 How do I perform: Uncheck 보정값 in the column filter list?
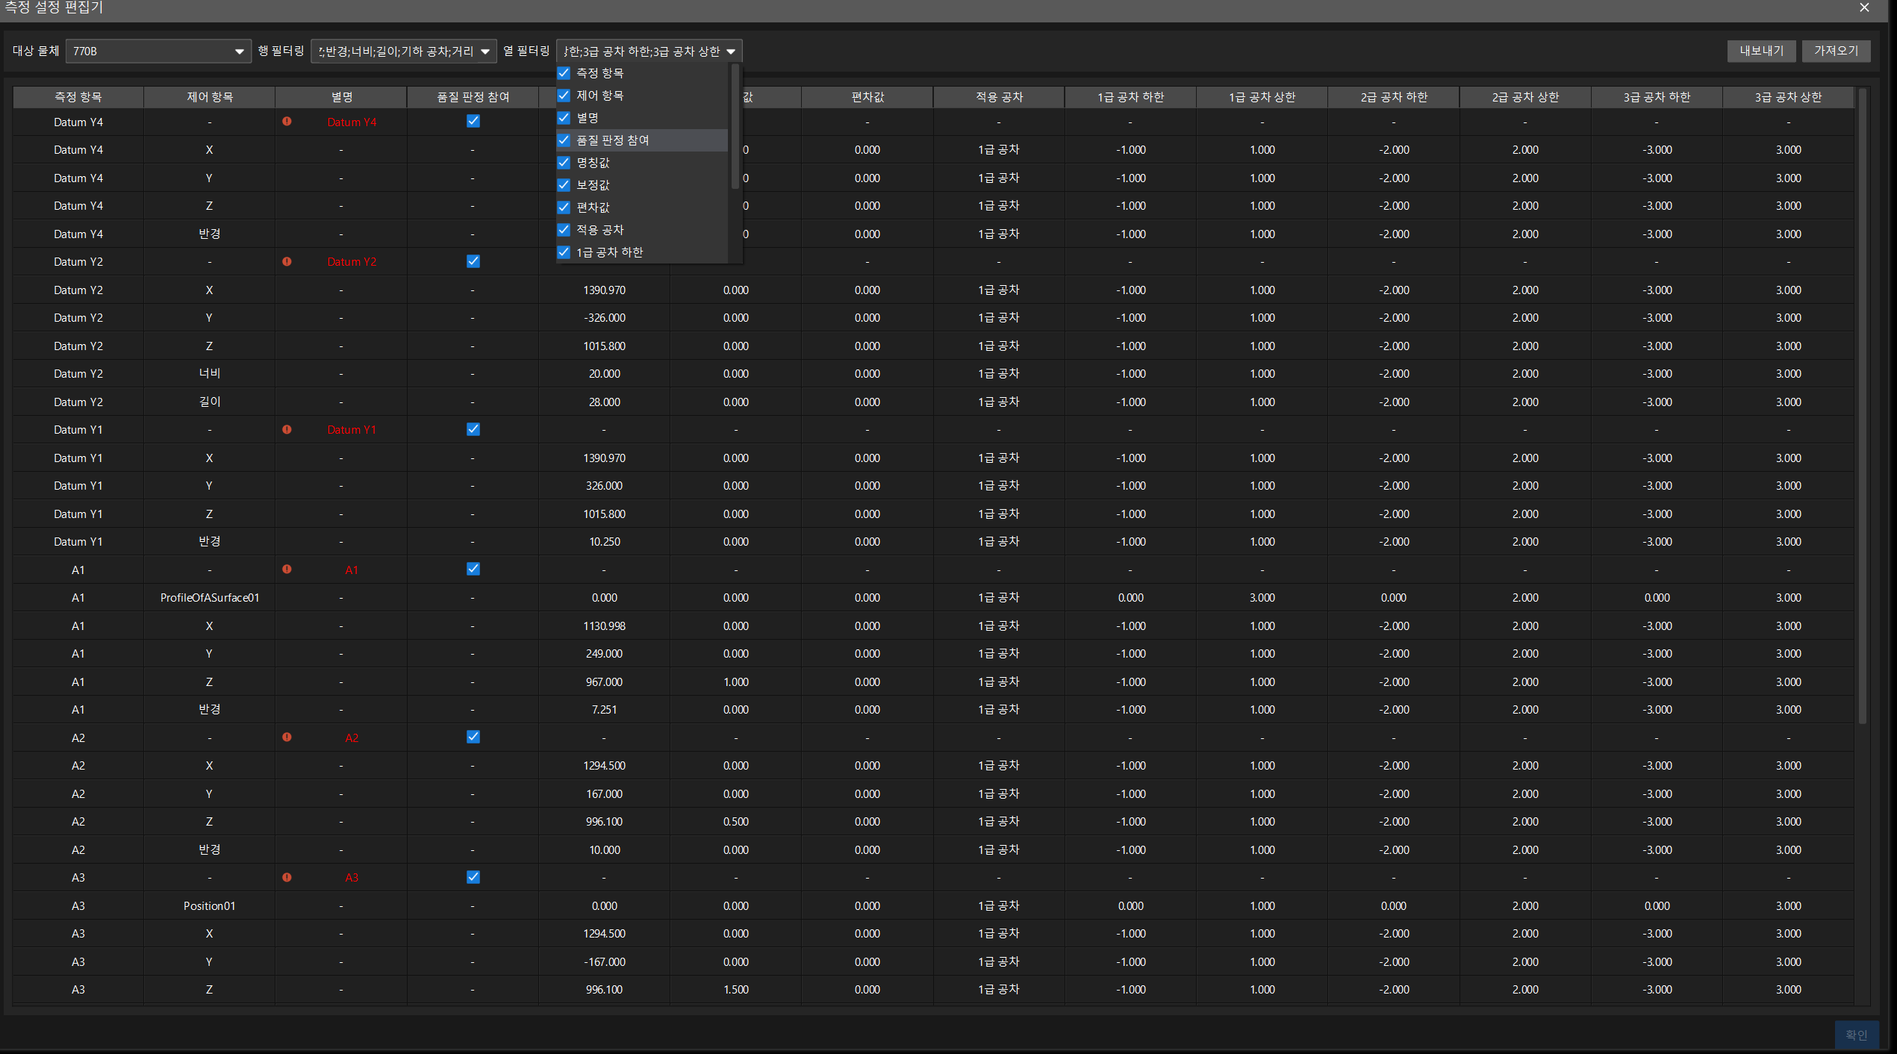pyautogui.click(x=564, y=185)
